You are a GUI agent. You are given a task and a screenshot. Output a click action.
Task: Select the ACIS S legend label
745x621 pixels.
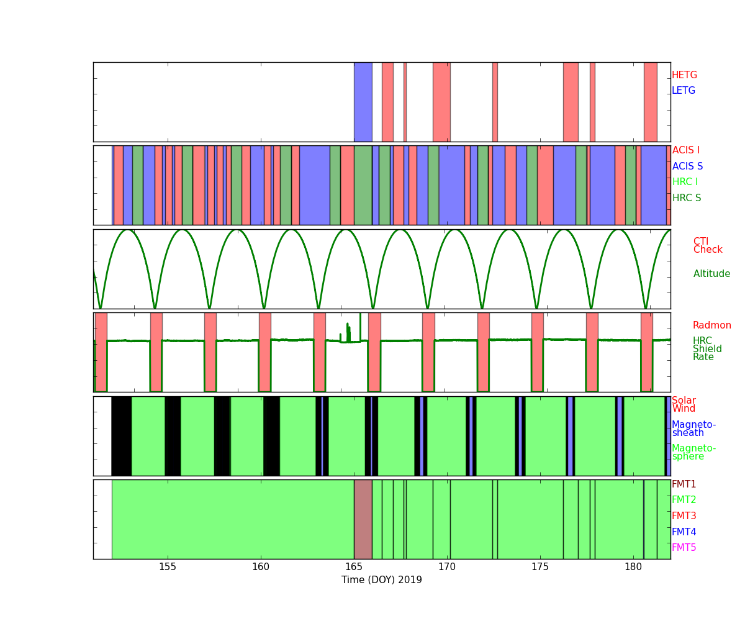(x=687, y=166)
